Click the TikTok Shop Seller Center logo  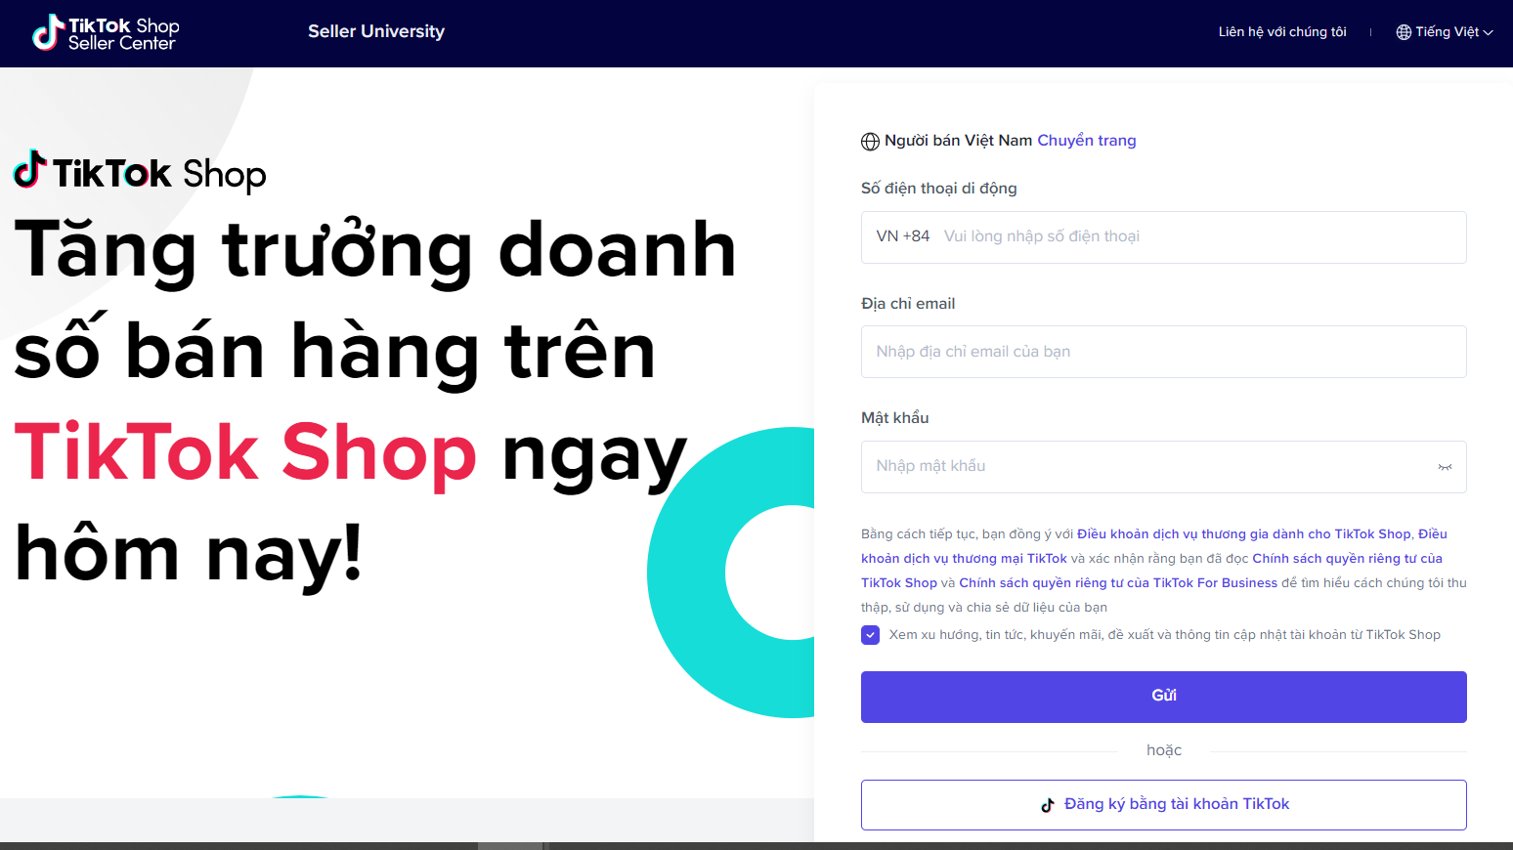pos(106,33)
